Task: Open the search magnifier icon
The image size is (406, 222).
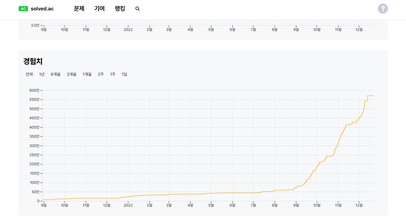Action: coord(138,9)
